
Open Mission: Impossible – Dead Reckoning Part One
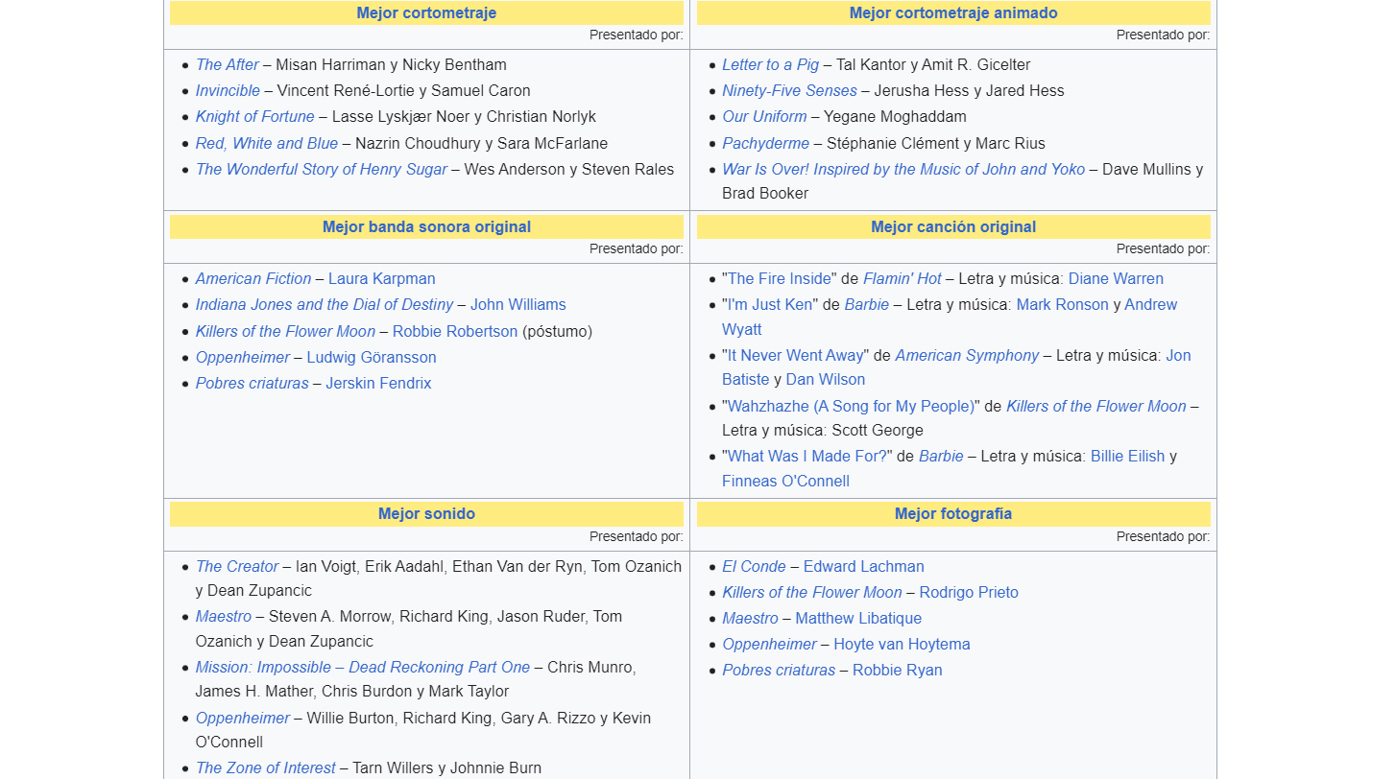tap(363, 668)
